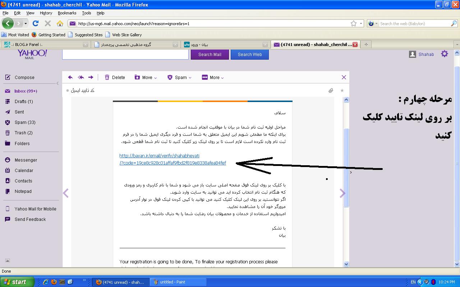Open the History menu
The image size is (460, 287).
[46, 13]
